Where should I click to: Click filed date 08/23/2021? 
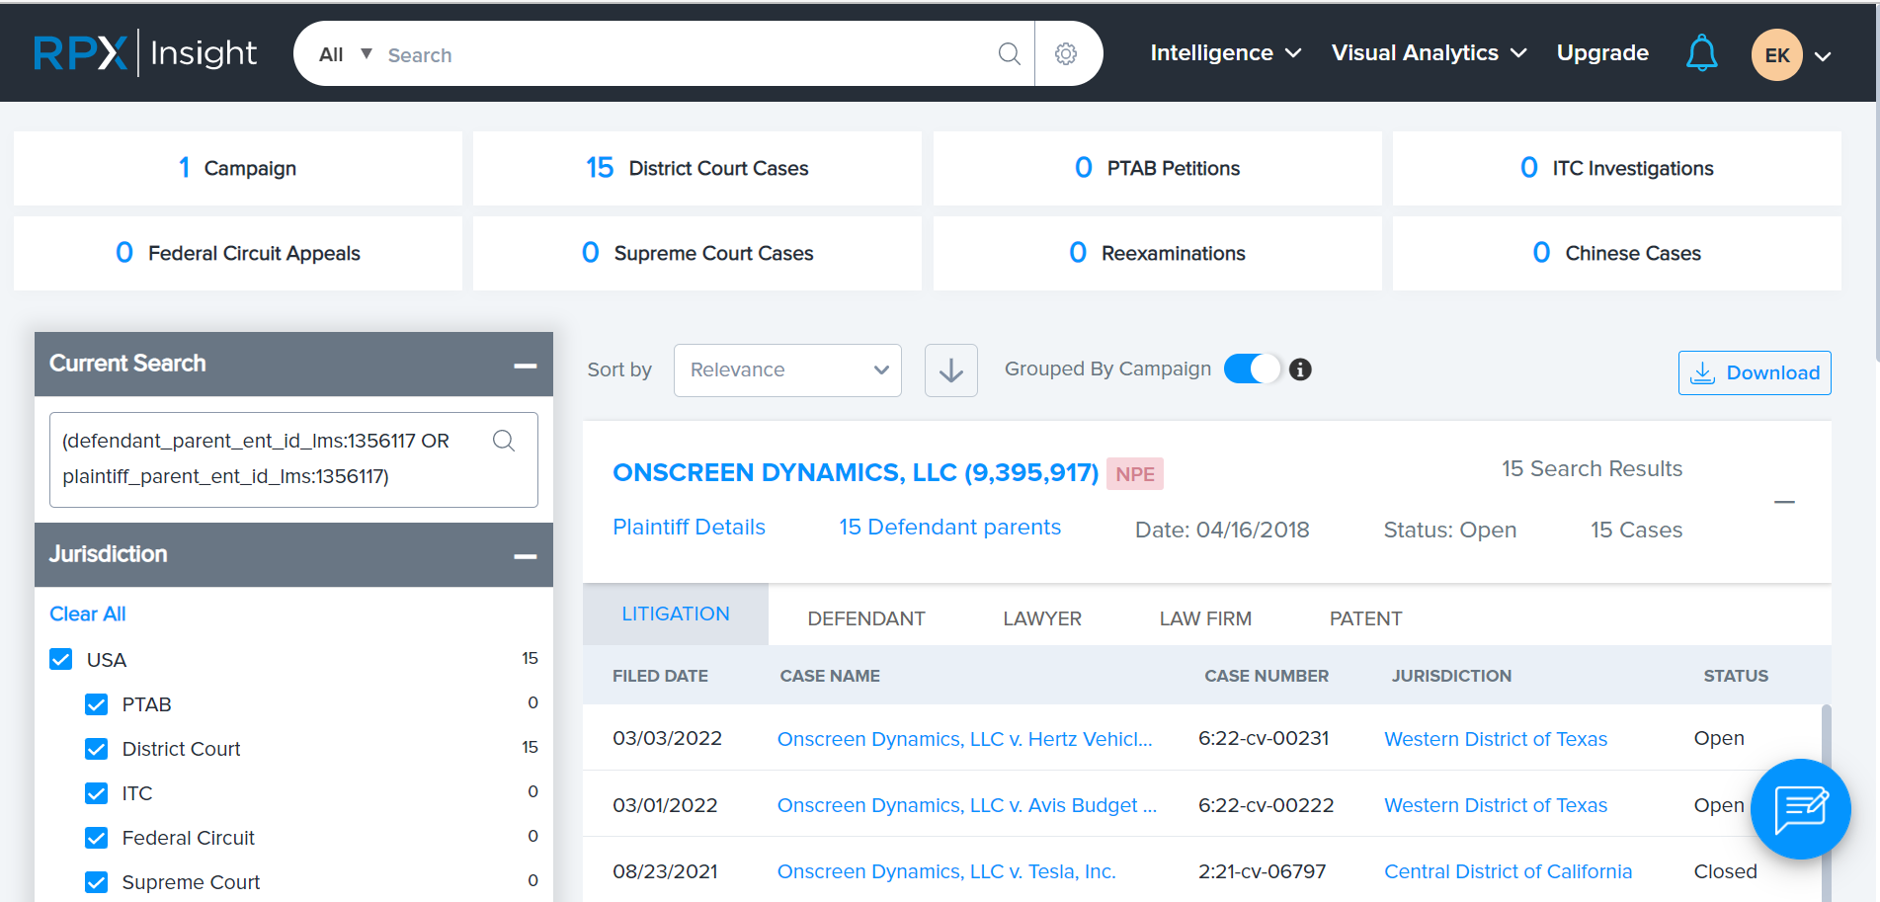click(x=665, y=871)
